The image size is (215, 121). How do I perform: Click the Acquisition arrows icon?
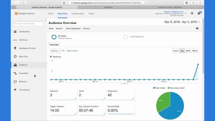point(15,73)
